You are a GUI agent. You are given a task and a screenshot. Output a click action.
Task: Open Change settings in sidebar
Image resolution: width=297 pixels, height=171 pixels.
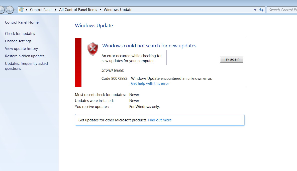[18, 41]
